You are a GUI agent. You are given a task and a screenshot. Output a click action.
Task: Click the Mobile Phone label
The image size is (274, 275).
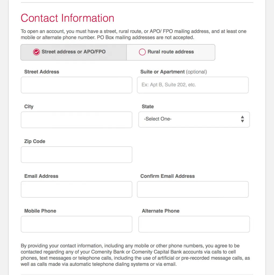40,211
